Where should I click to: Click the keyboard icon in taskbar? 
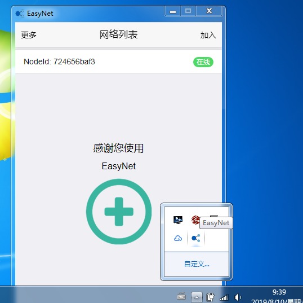tap(181, 296)
